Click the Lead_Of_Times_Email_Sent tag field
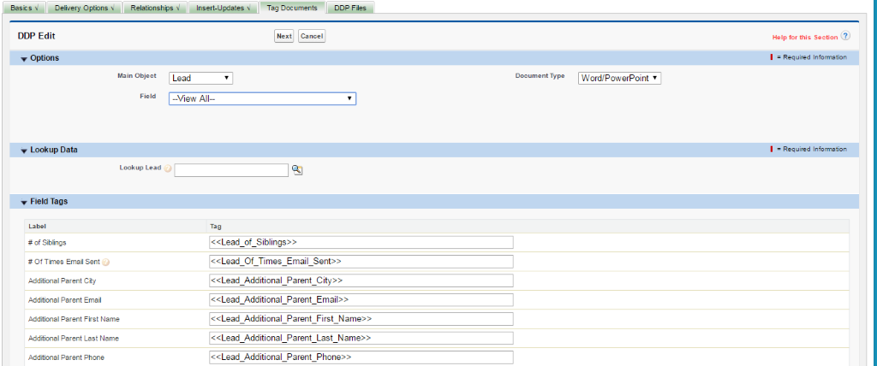Viewport: 877px width, 366px height. click(x=361, y=262)
